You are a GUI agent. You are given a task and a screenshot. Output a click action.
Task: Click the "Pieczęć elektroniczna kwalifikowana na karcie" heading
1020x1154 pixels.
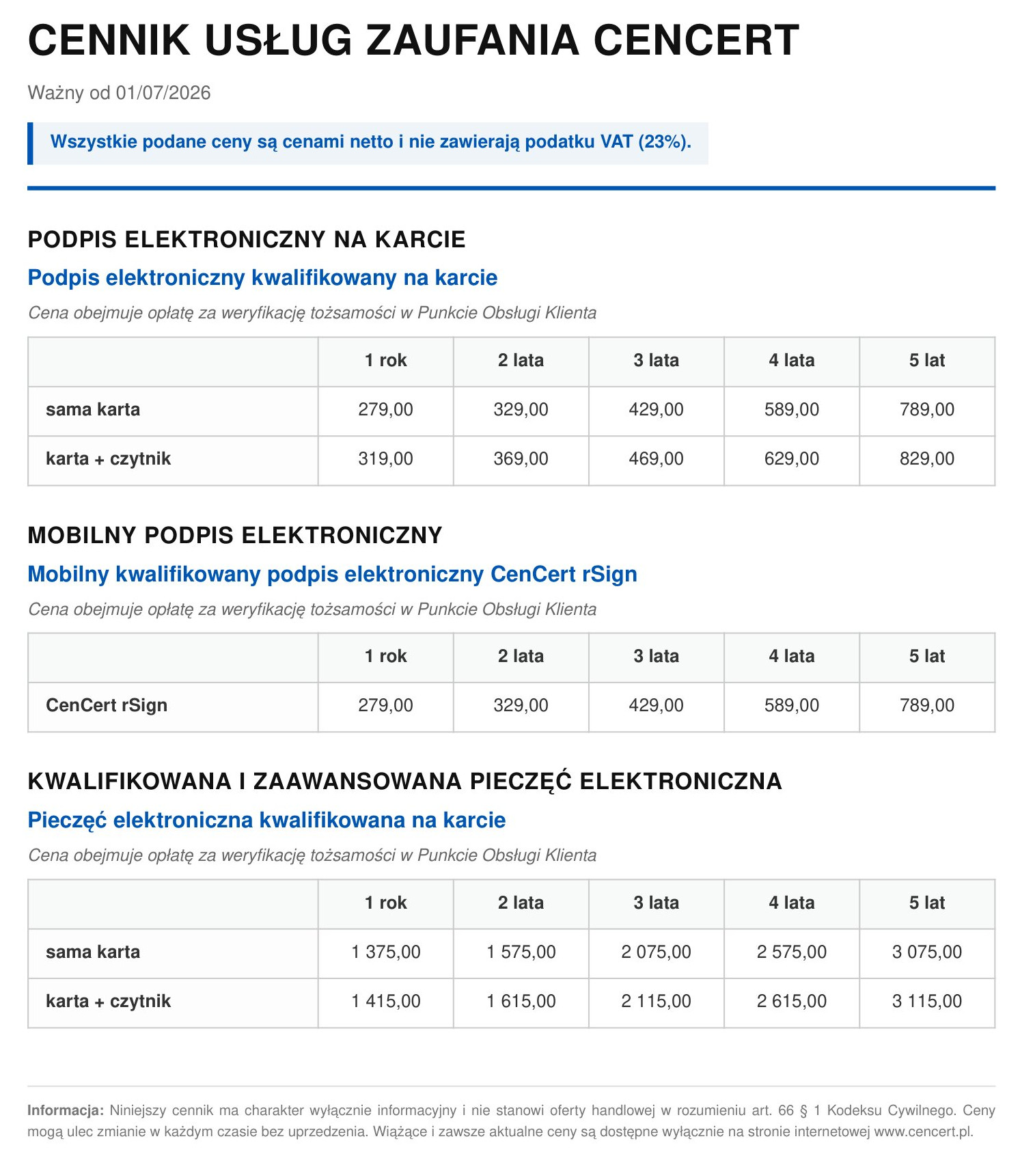tap(266, 820)
